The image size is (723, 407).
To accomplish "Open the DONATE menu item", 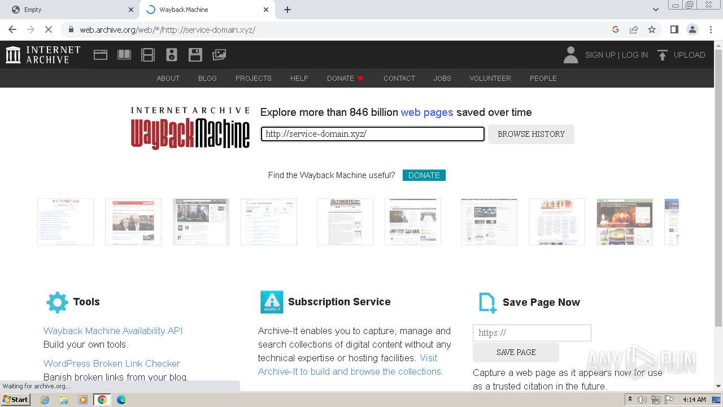I will 345,78.
